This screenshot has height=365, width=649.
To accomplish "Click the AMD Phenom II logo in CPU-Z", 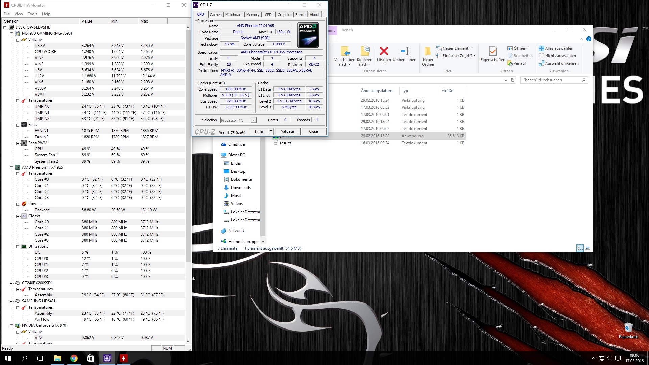I will (308, 35).
